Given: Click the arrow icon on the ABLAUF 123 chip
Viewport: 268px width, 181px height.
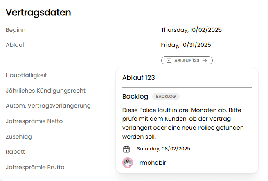Looking at the screenshot, I should (x=205, y=60).
